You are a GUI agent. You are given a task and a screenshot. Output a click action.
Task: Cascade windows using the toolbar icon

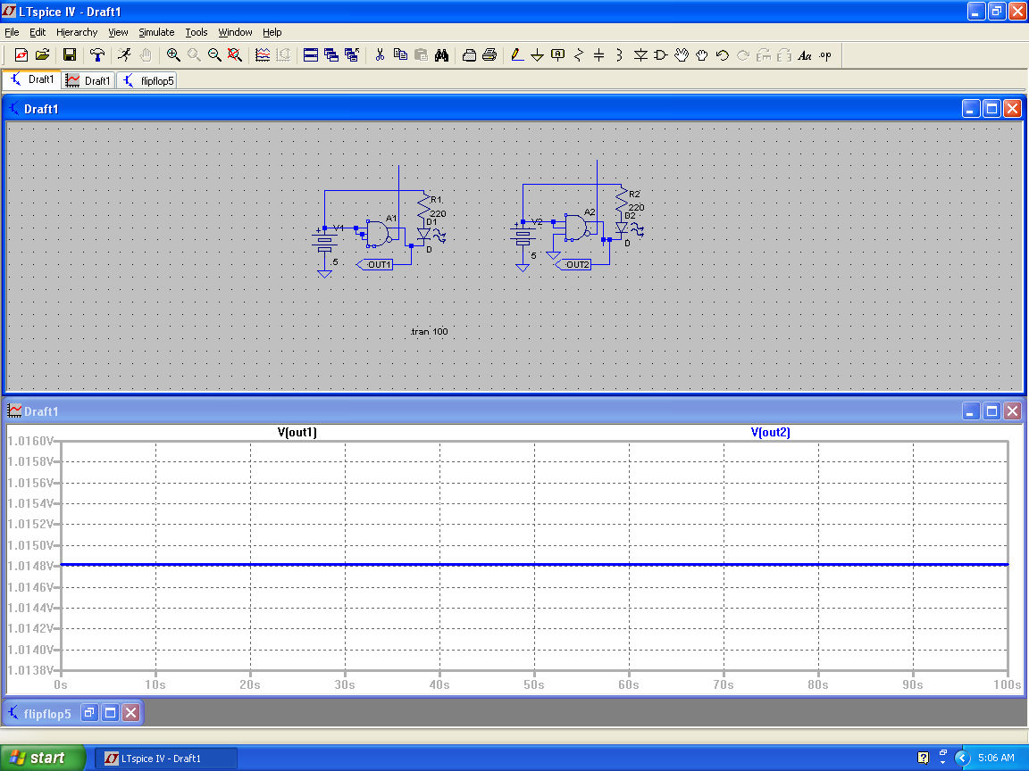tap(330, 55)
